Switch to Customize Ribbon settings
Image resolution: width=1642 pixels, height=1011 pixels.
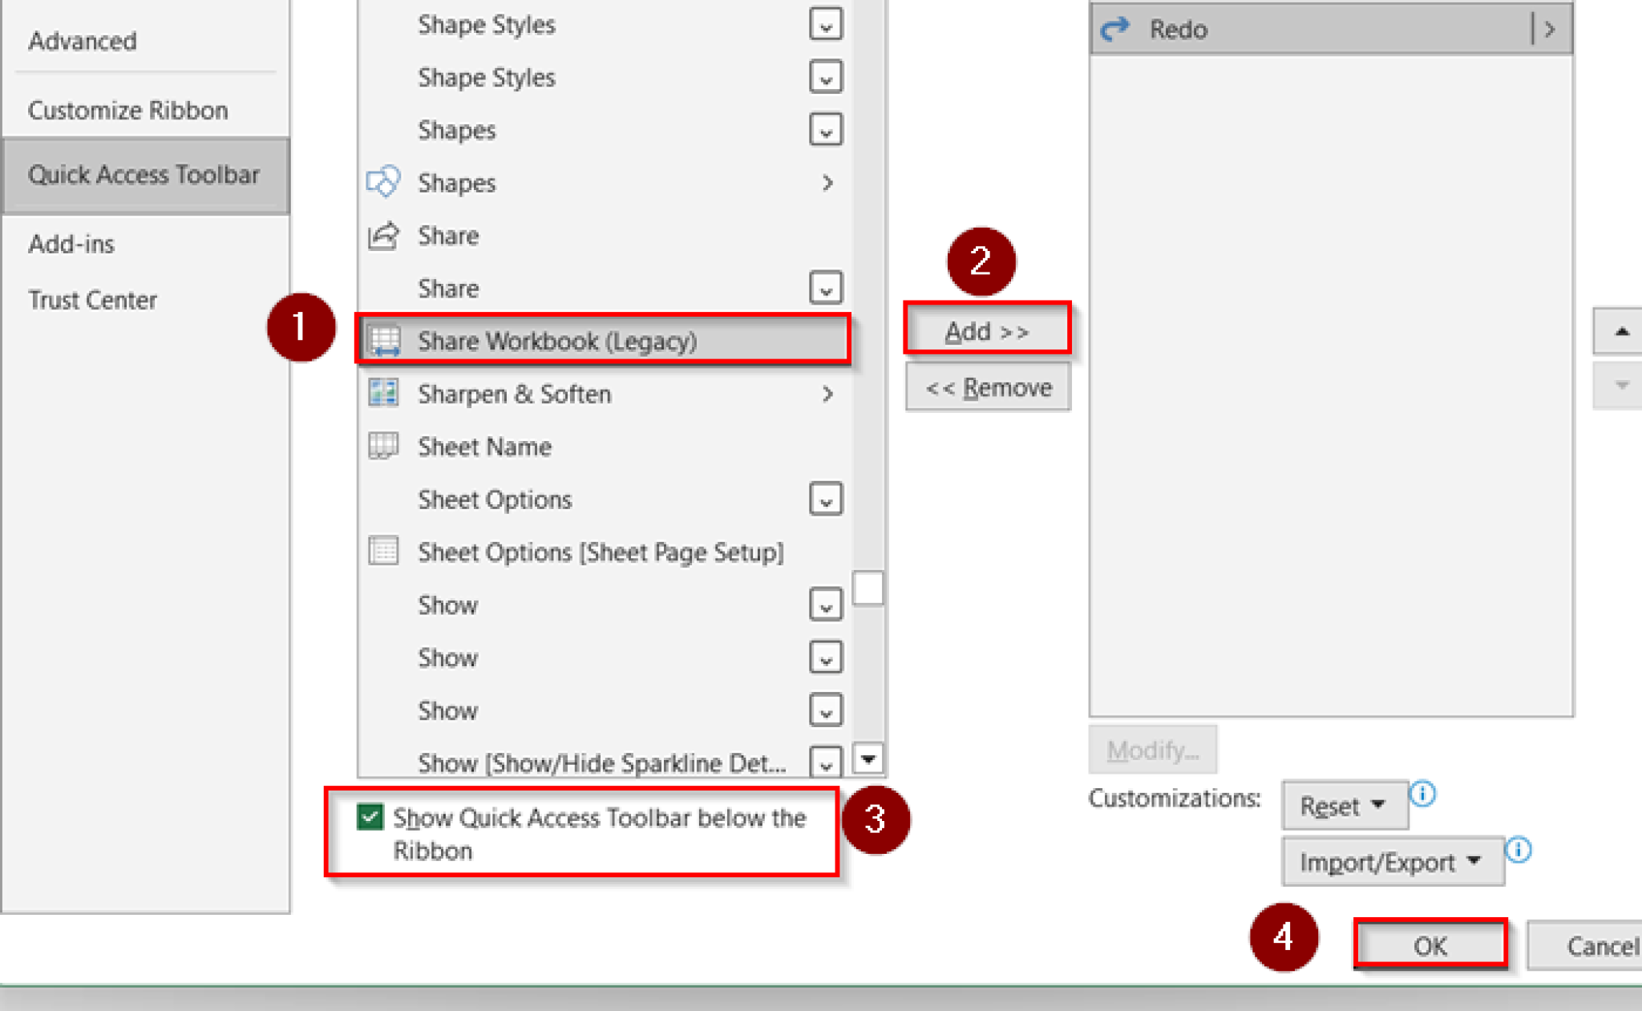(128, 110)
